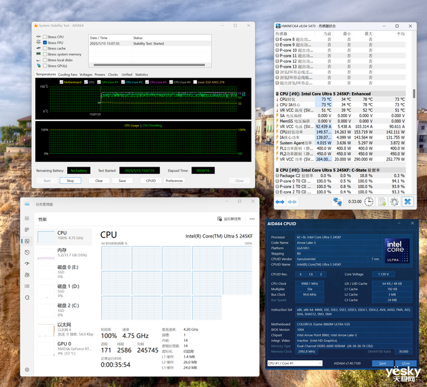The height and width of the screenshot is (387, 427).
Task: Select Disk 2 (C:) in performance list
Action: [x=64, y=310]
